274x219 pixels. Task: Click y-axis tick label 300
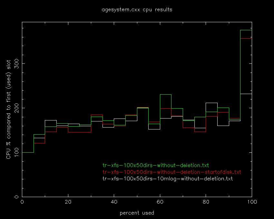click(16, 63)
